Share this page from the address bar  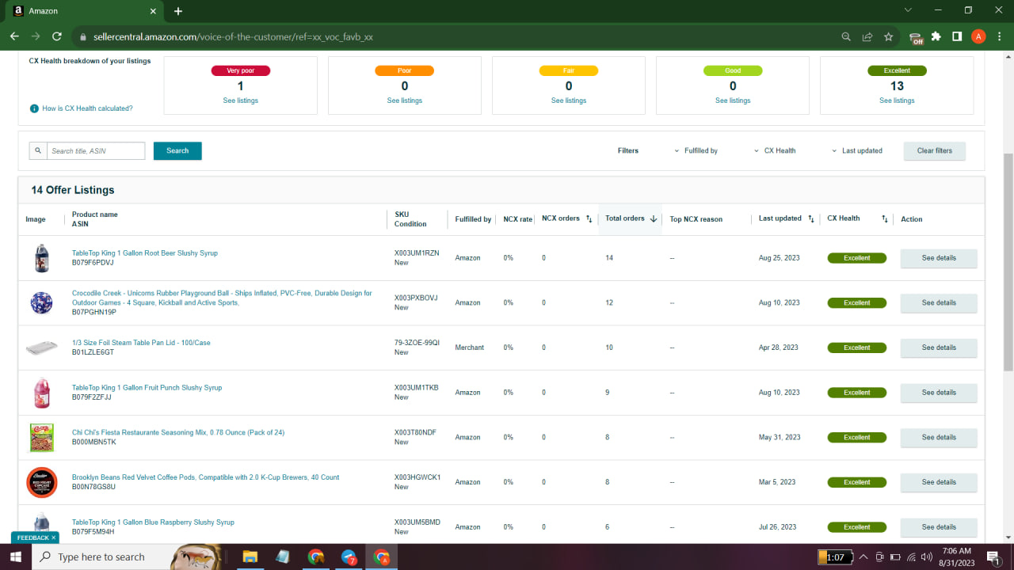867,36
